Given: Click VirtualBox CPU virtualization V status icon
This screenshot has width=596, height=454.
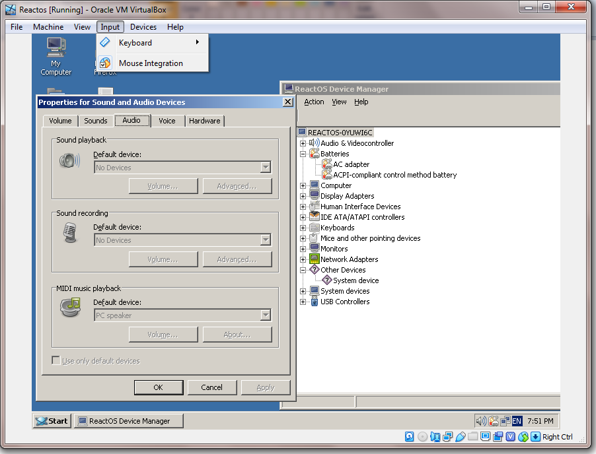Looking at the screenshot, I should [x=511, y=437].
